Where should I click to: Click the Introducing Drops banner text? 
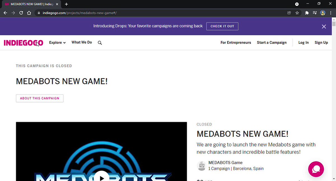148,26
